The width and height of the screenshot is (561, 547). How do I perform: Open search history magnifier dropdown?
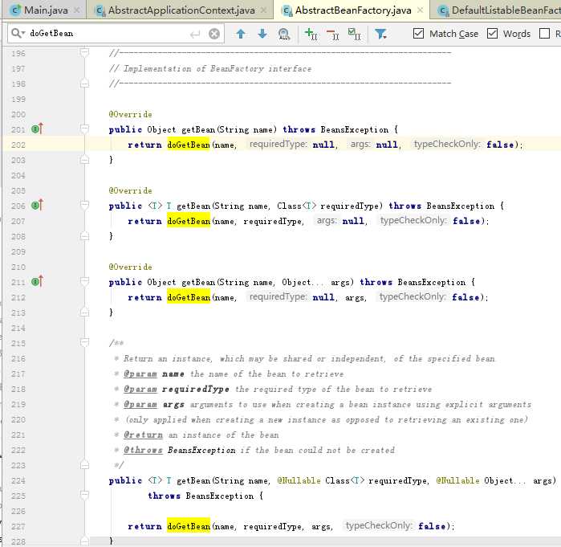coord(18,33)
